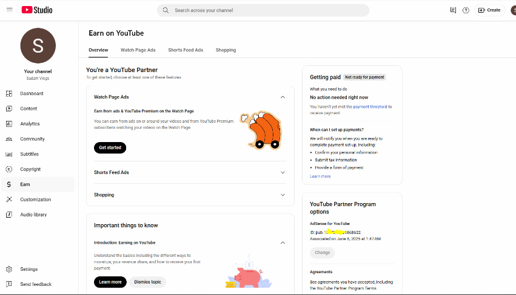Click the Content sidebar icon

click(x=9, y=109)
